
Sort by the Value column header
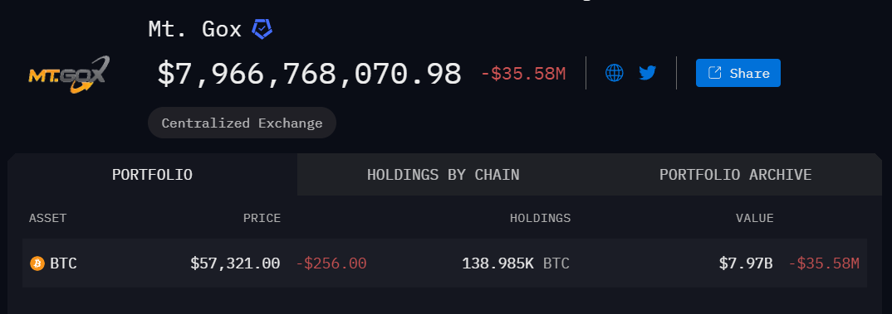(755, 218)
